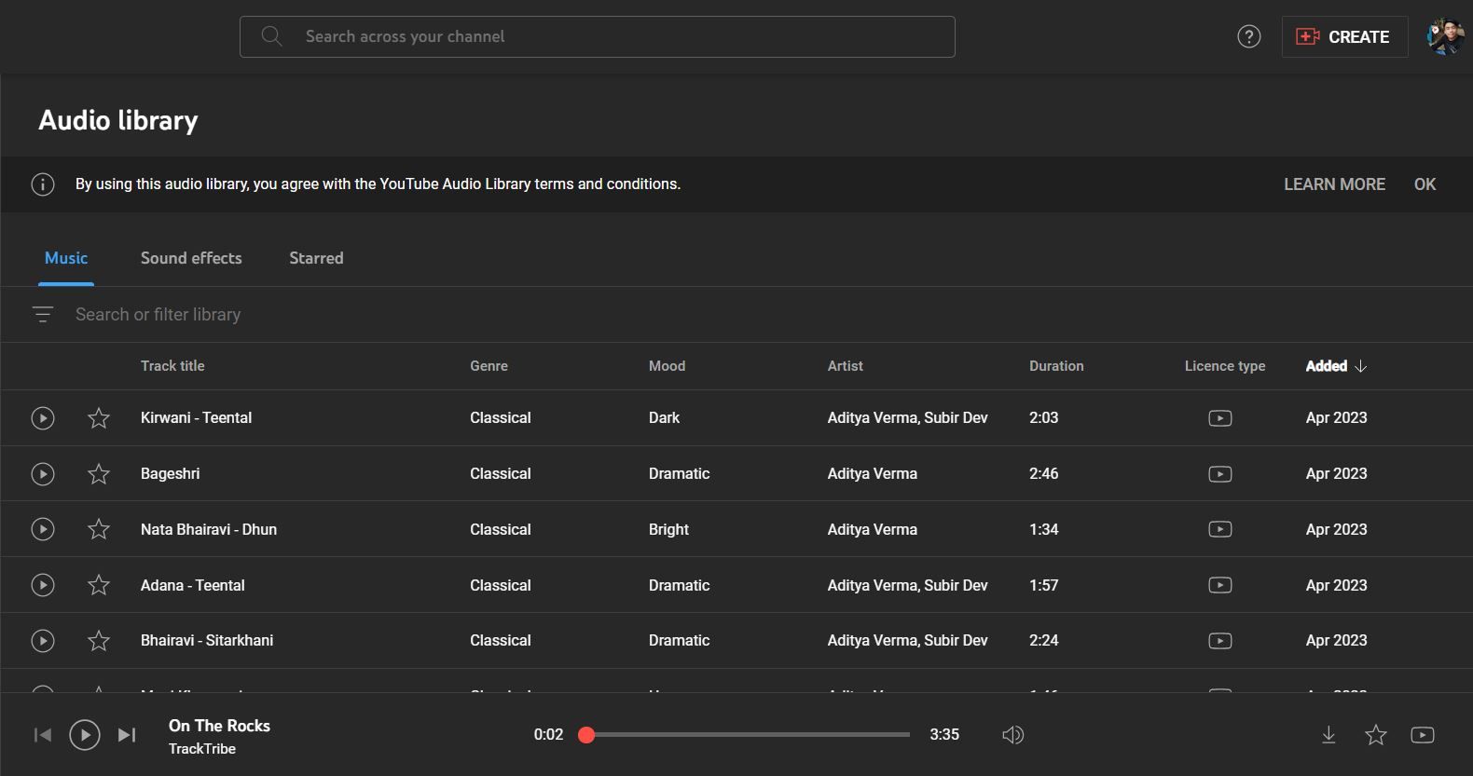Play the Adana - Teental track

coord(43,585)
